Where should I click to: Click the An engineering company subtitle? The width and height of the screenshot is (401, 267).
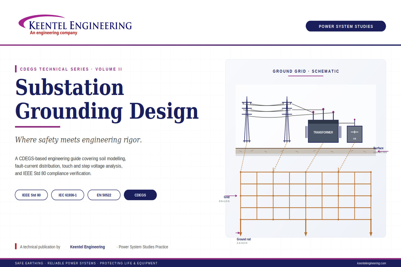click(54, 33)
